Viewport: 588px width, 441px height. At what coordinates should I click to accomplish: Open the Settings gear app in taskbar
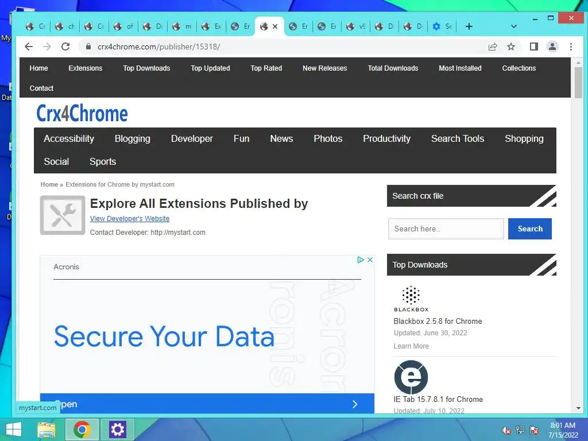click(x=117, y=430)
